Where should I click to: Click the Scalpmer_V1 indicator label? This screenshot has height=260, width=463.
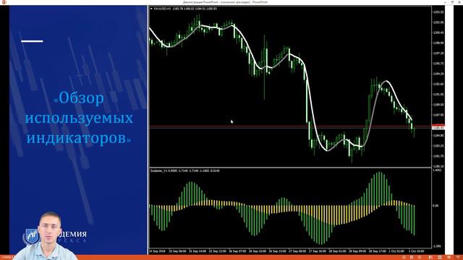(x=159, y=171)
